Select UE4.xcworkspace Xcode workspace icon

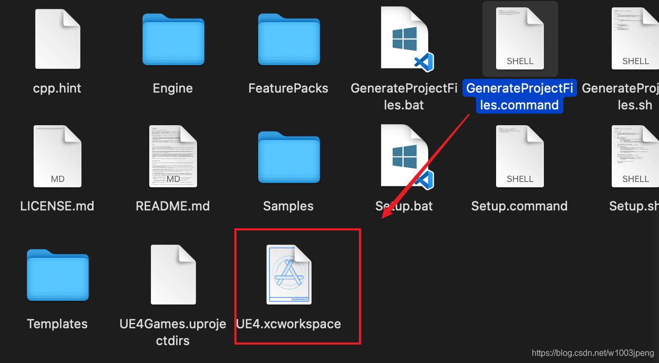289,274
